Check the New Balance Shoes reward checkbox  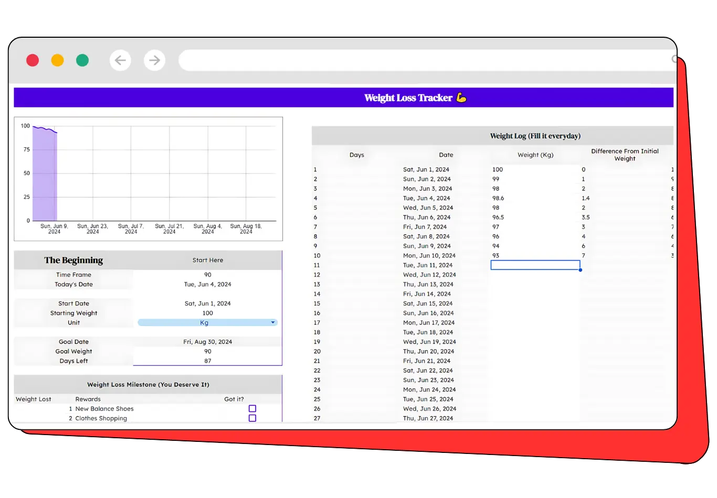(x=252, y=409)
